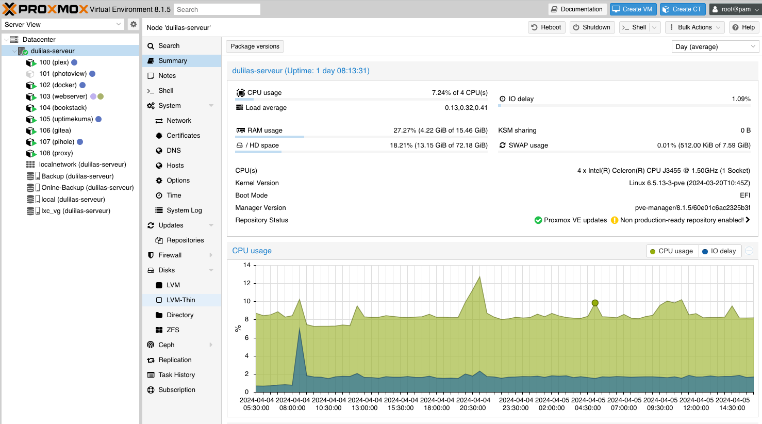Click the Network arrows icon

pyautogui.click(x=159, y=121)
